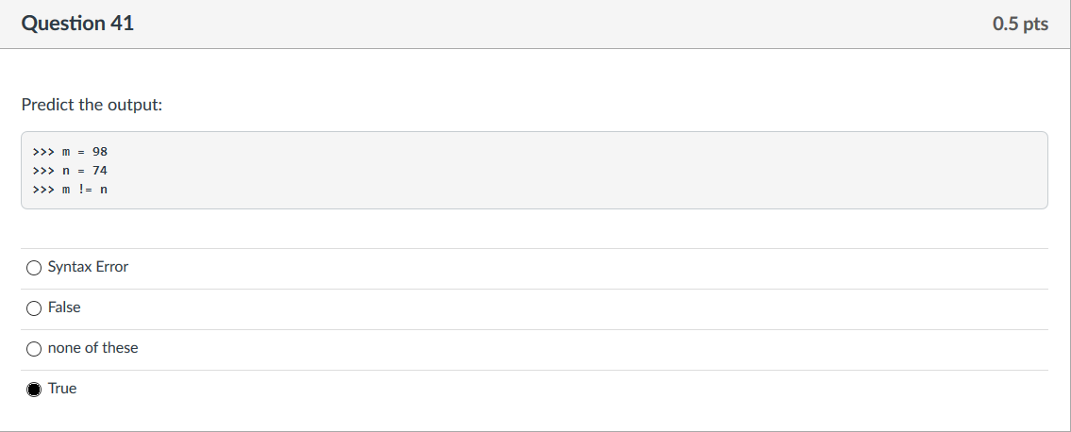
Task: Click empty area inside the code block
Action: (580, 171)
